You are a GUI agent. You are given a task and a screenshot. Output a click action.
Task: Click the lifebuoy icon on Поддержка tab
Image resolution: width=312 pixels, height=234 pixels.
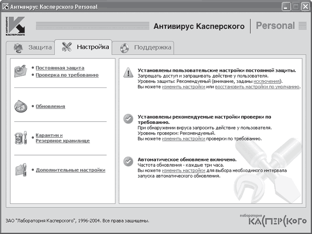pos(124,48)
